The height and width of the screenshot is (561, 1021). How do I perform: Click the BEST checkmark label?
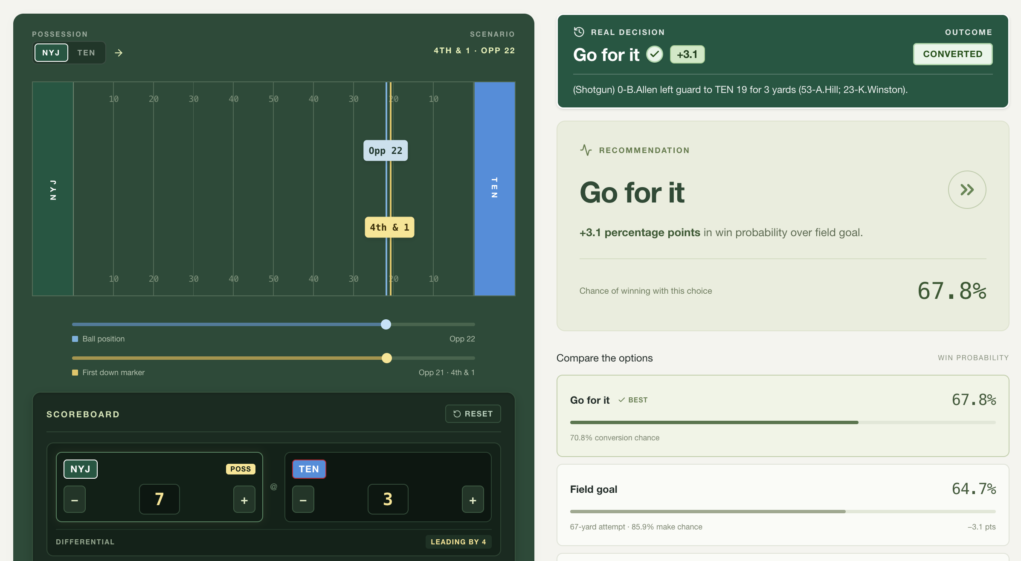(x=633, y=400)
